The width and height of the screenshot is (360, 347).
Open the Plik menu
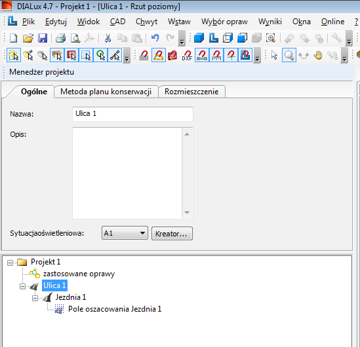coord(28,22)
